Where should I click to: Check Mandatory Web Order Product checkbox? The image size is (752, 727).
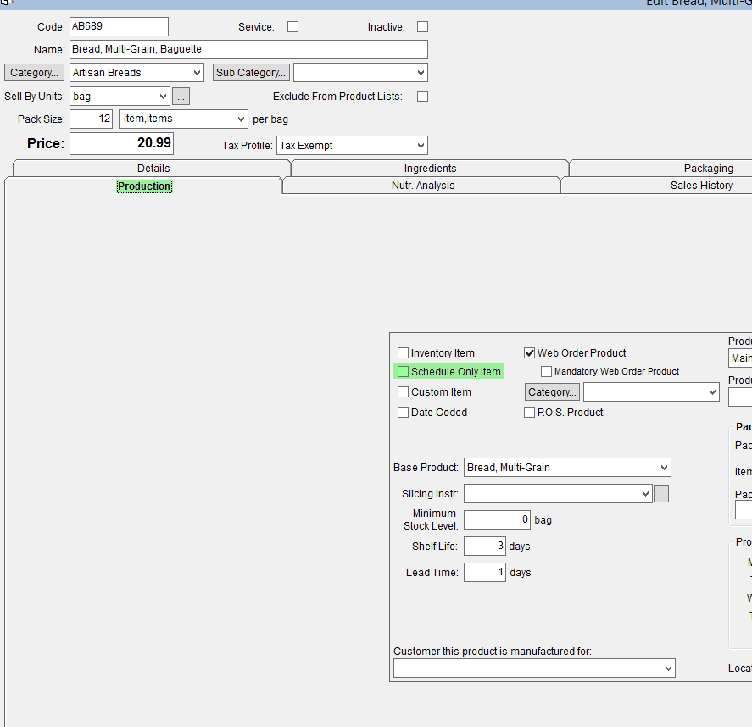[546, 371]
